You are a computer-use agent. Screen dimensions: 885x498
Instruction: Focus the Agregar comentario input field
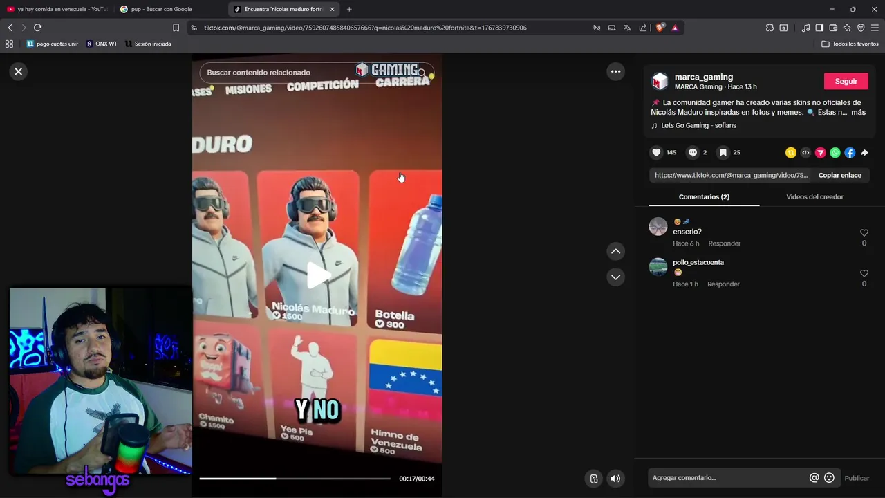point(728,478)
